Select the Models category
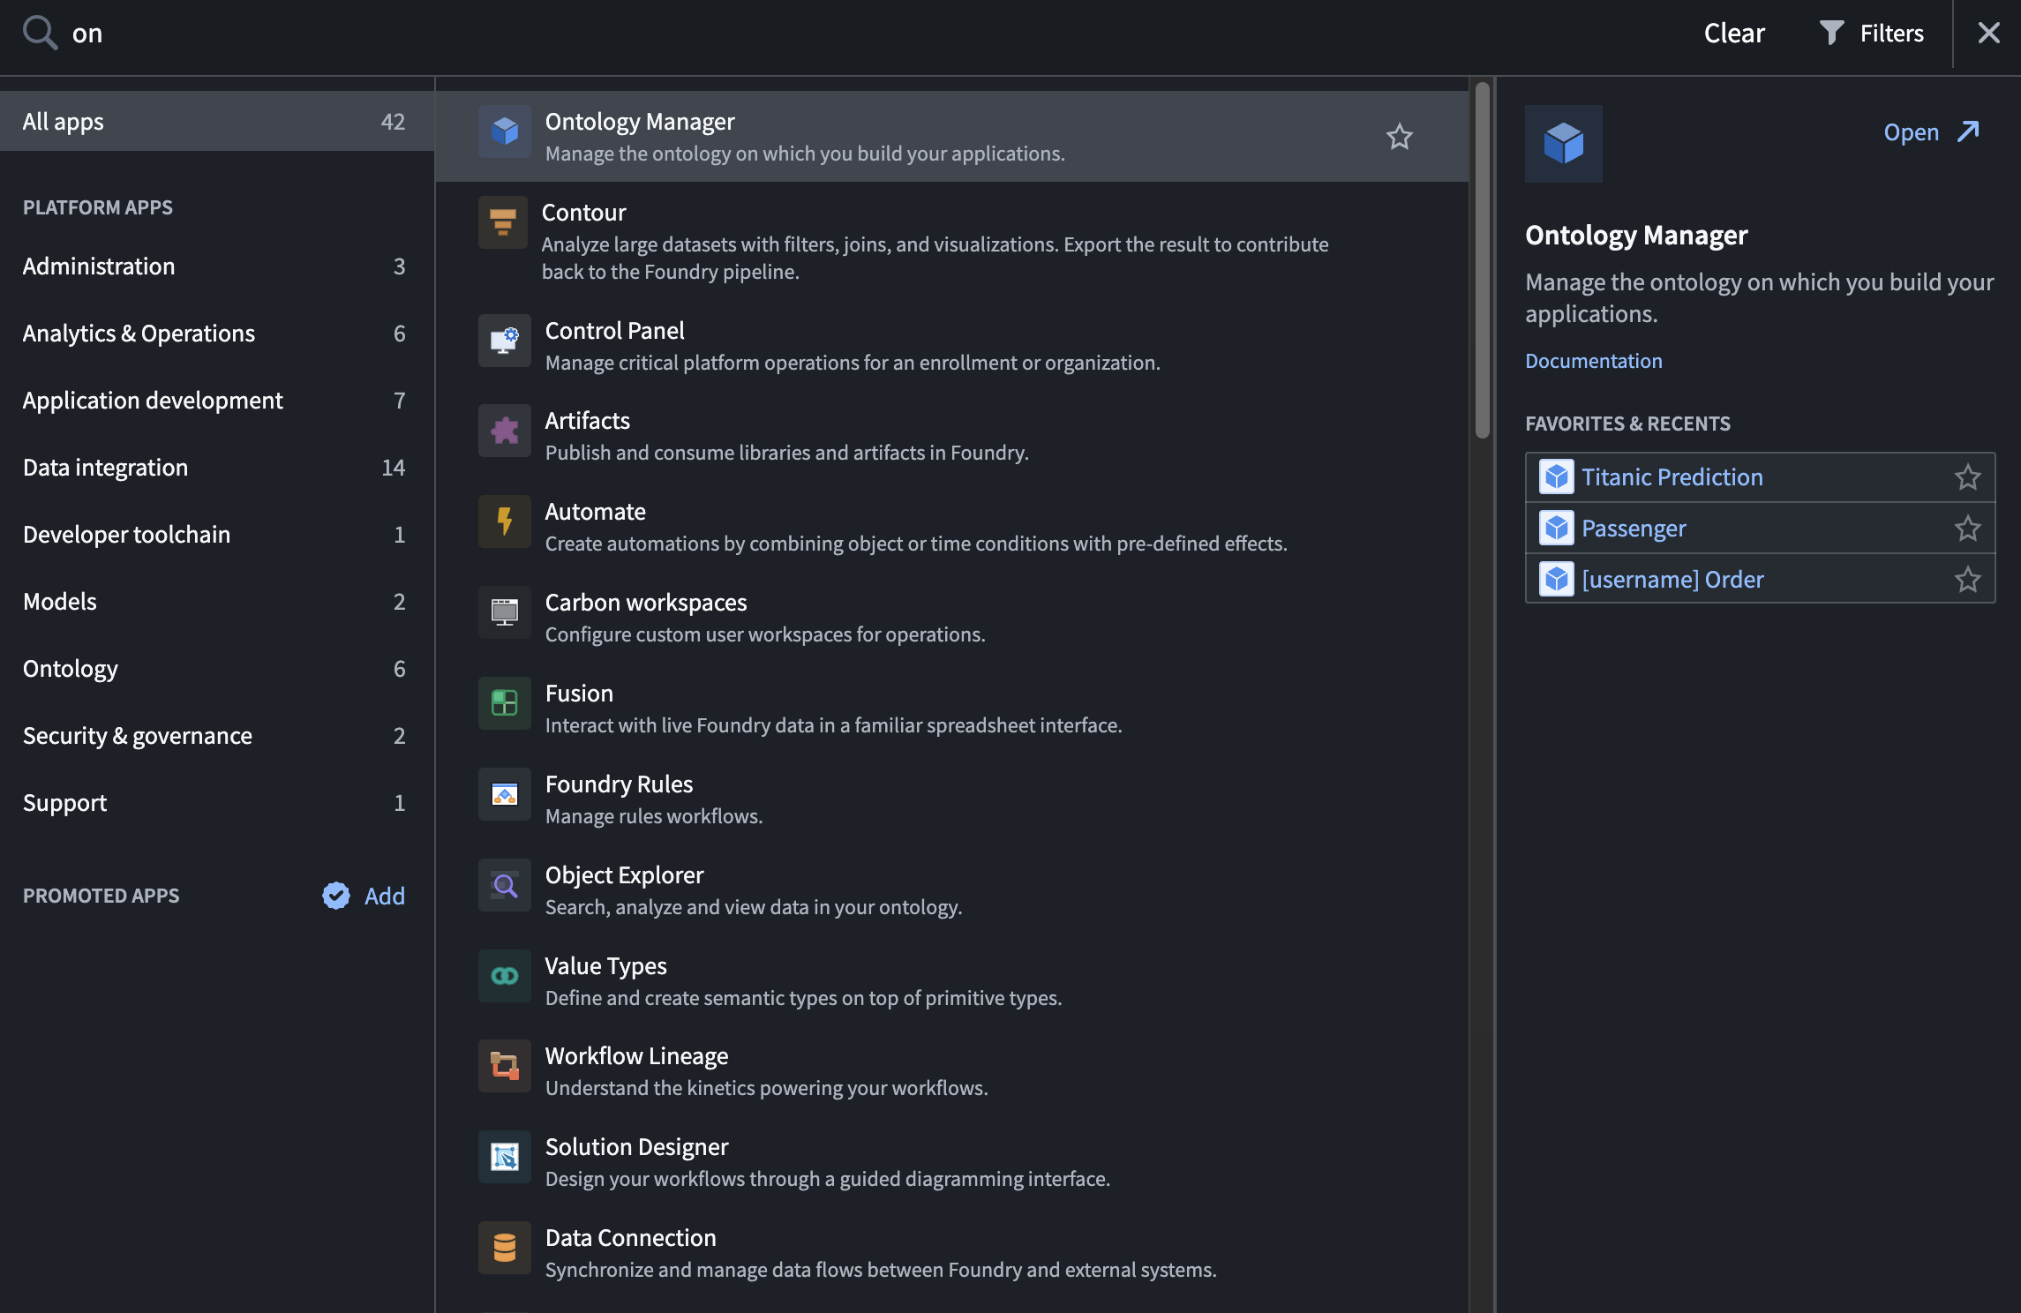Image resolution: width=2021 pixels, height=1313 pixels. point(217,602)
